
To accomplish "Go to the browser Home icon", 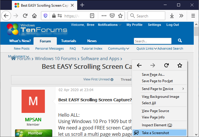I will point(34,16).
